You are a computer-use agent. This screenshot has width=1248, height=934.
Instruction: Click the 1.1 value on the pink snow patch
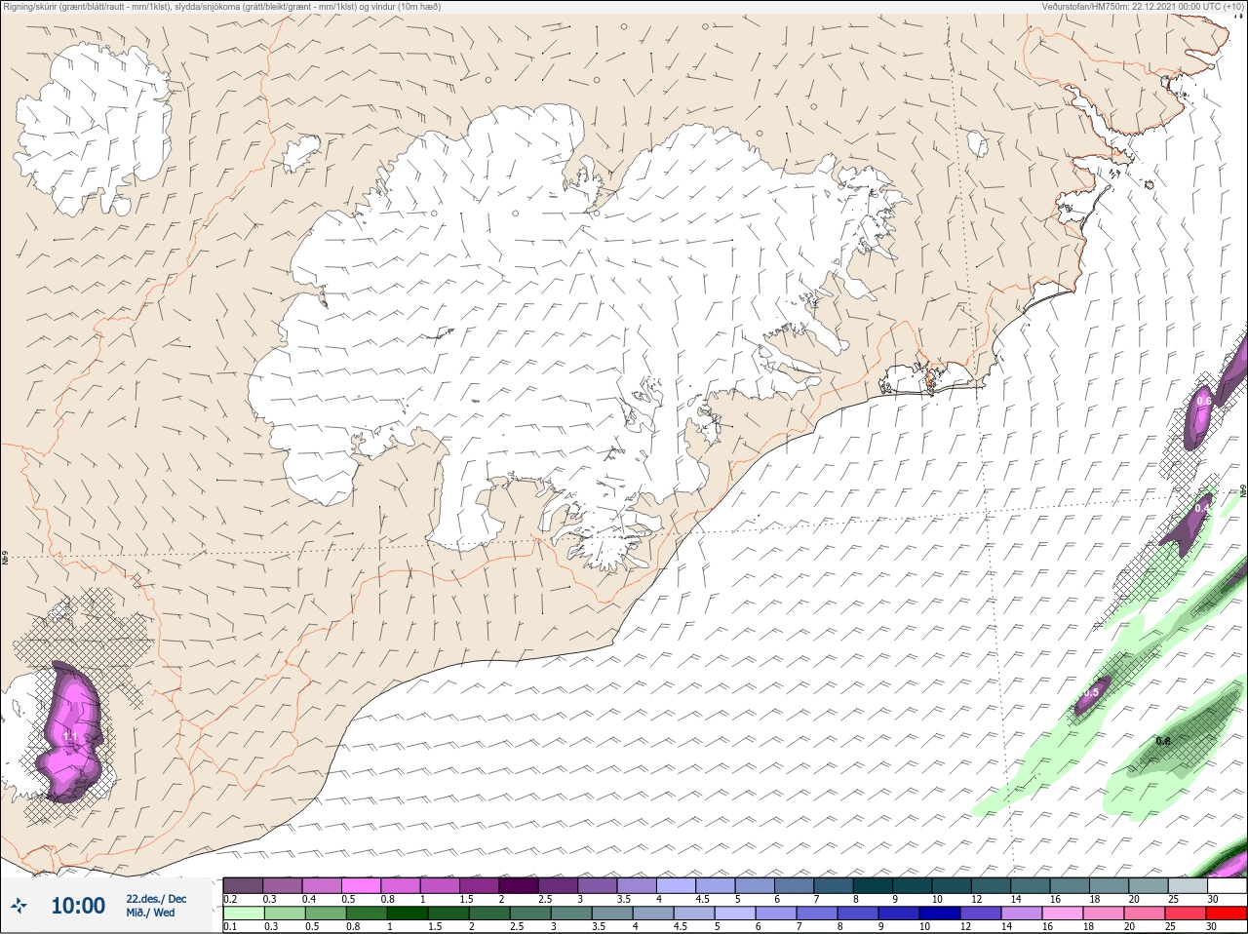pyautogui.click(x=69, y=735)
